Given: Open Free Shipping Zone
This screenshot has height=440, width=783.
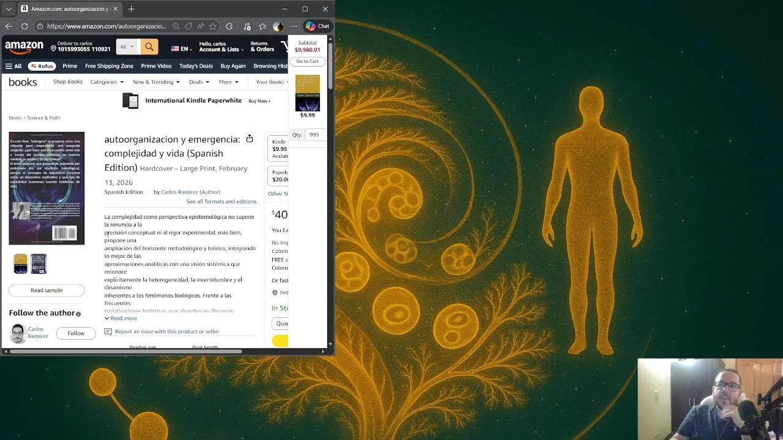Looking at the screenshot, I should (109, 66).
